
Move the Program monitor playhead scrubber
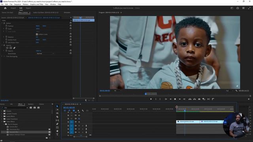(x=146, y=94)
